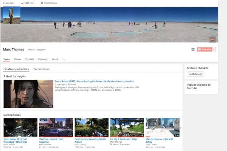Click the Add channels button
The height and width of the screenshot is (151, 227).
[195, 74]
